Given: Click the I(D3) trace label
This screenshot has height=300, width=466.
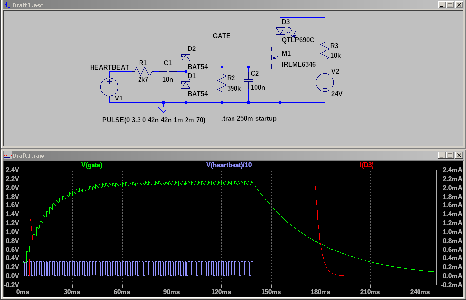Looking at the screenshot, I should pos(367,165).
